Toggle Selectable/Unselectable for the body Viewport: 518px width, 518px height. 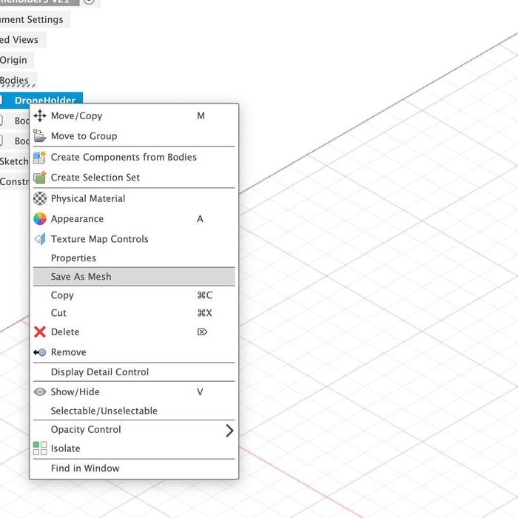pyautogui.click(x=104, y=411)
